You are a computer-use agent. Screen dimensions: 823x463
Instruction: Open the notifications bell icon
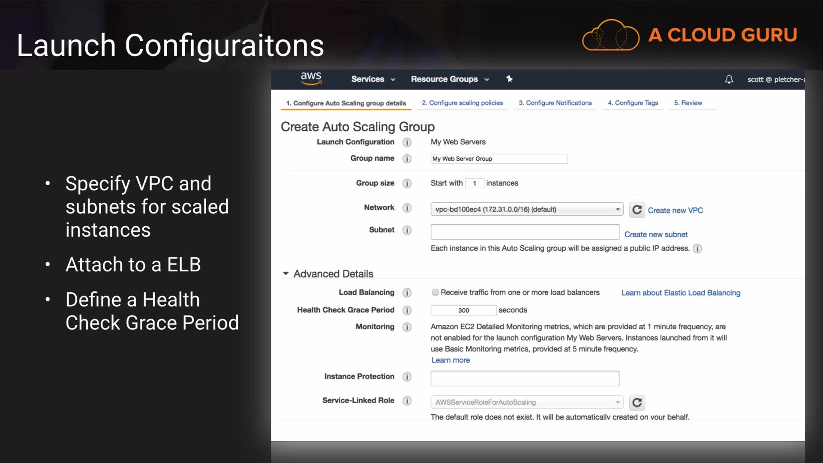click(x=729, y=79)
